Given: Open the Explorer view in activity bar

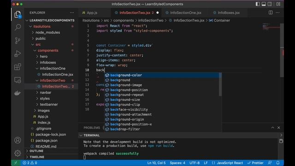Looking at the screenshot, I should tap(18, 14).
